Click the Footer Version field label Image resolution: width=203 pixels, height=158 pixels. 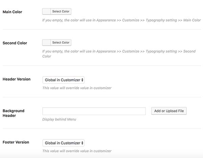click(16, 142)
